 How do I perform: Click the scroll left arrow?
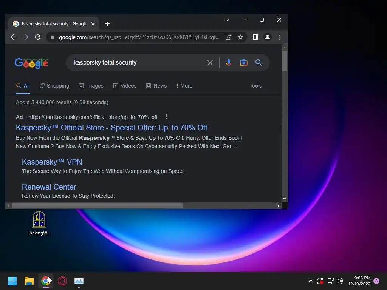[x=8, y=206]
